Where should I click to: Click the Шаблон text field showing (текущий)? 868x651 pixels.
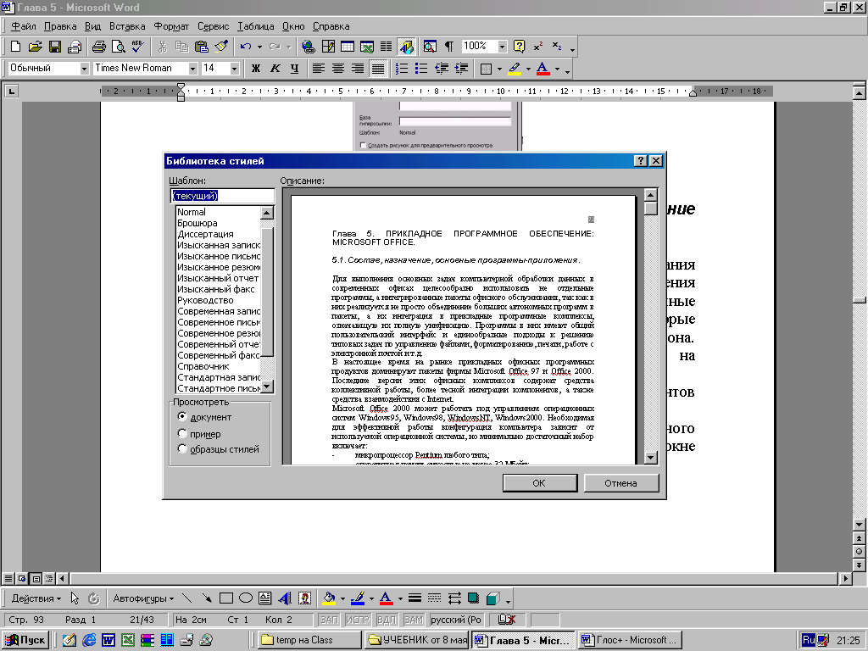(x=222, y=196)
